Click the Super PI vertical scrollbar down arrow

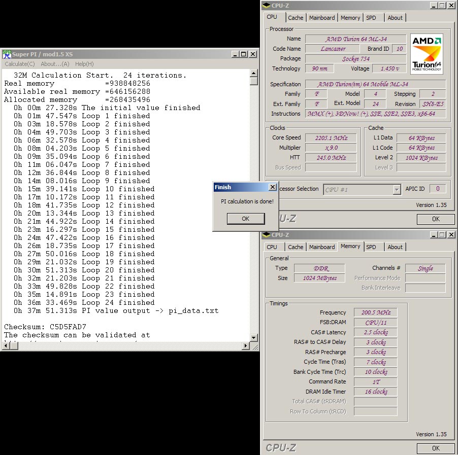pos(253,338)
